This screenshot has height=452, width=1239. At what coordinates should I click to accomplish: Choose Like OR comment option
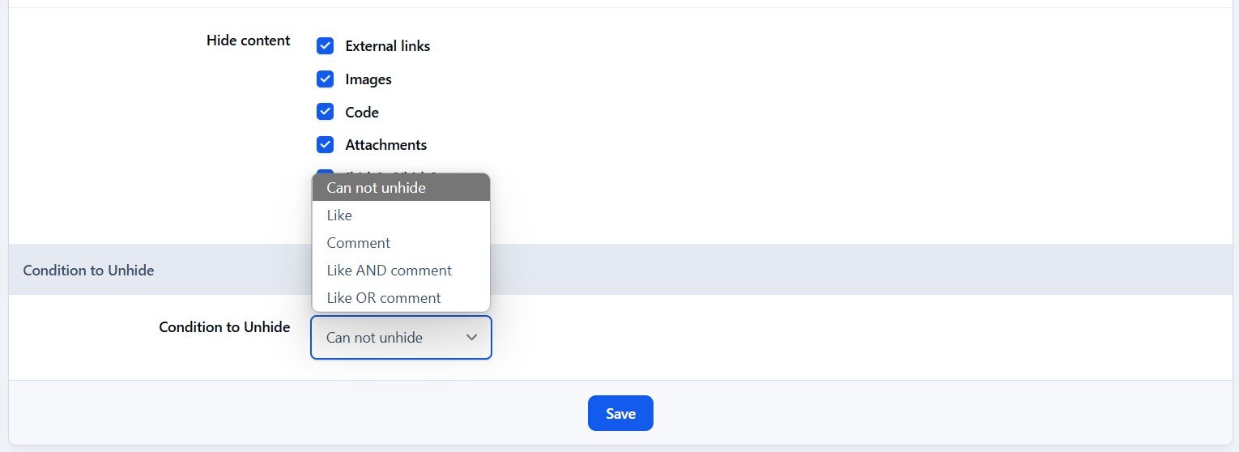[401, 297]
